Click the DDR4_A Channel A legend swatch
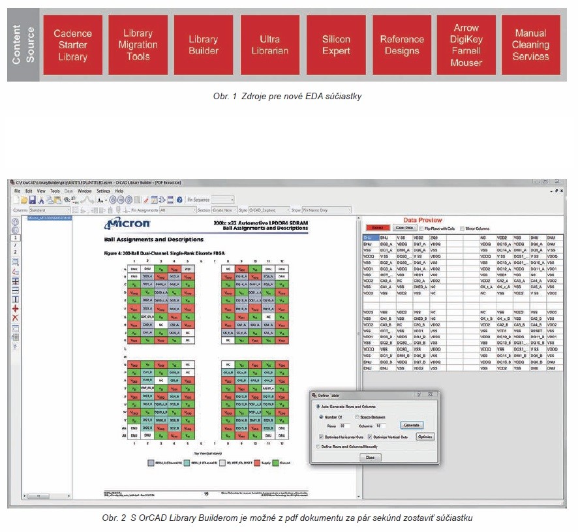 (x=151, y=463)
